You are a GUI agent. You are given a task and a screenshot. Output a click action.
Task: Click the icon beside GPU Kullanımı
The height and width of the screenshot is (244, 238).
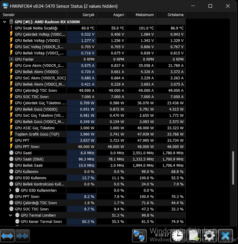pos(11,171)
